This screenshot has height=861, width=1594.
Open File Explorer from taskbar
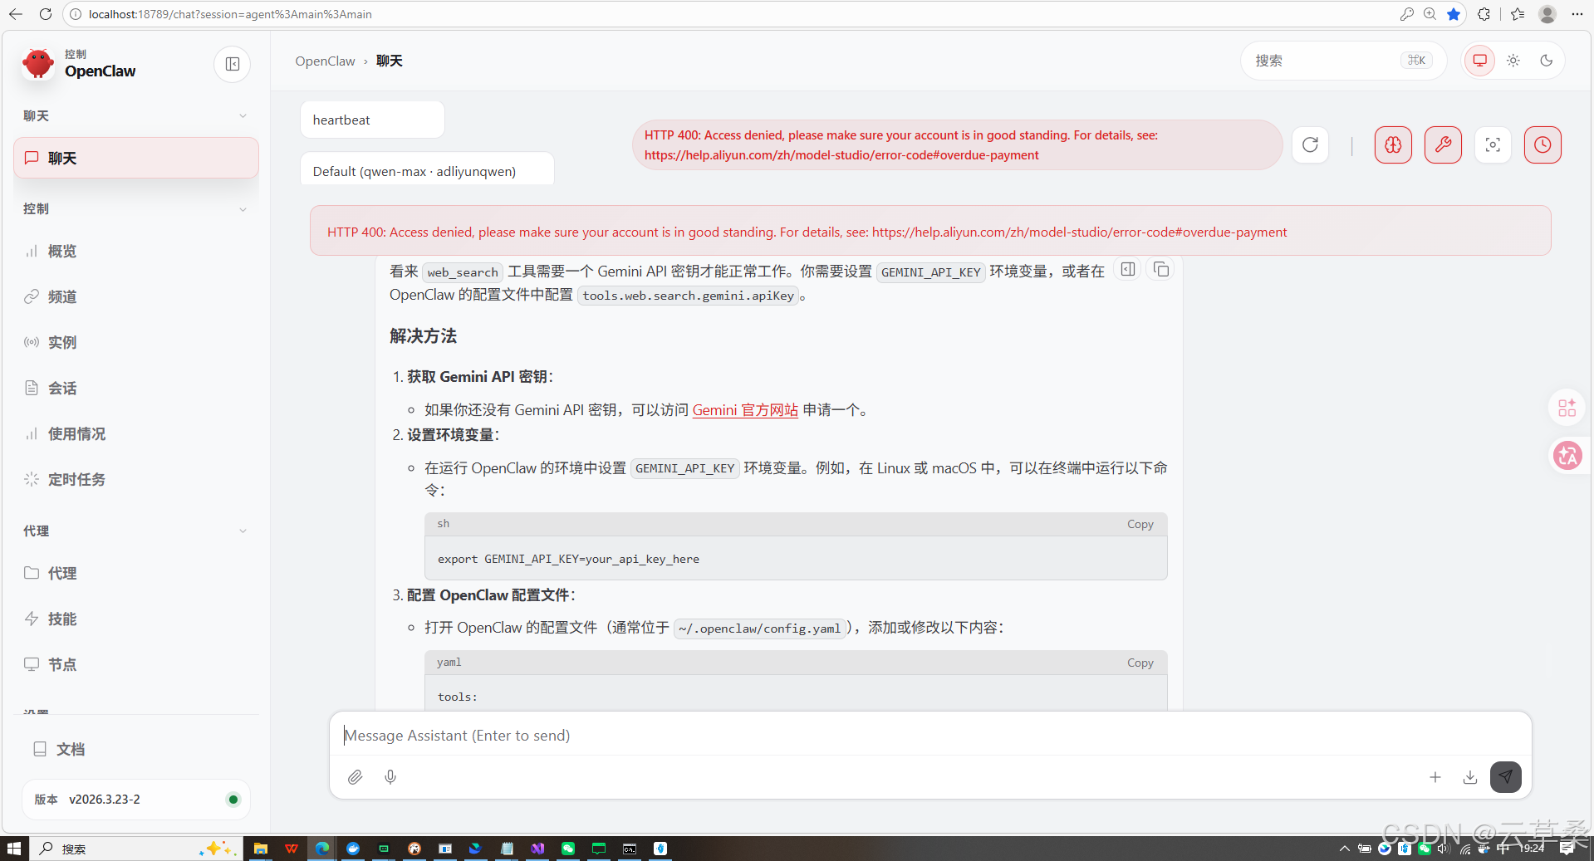pyautogui.click(x=260, y=849)
